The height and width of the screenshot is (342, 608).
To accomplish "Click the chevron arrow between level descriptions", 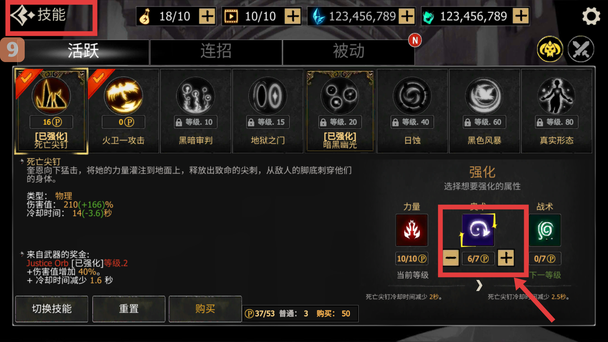I will pyautogui.click(x=479, y=285).
